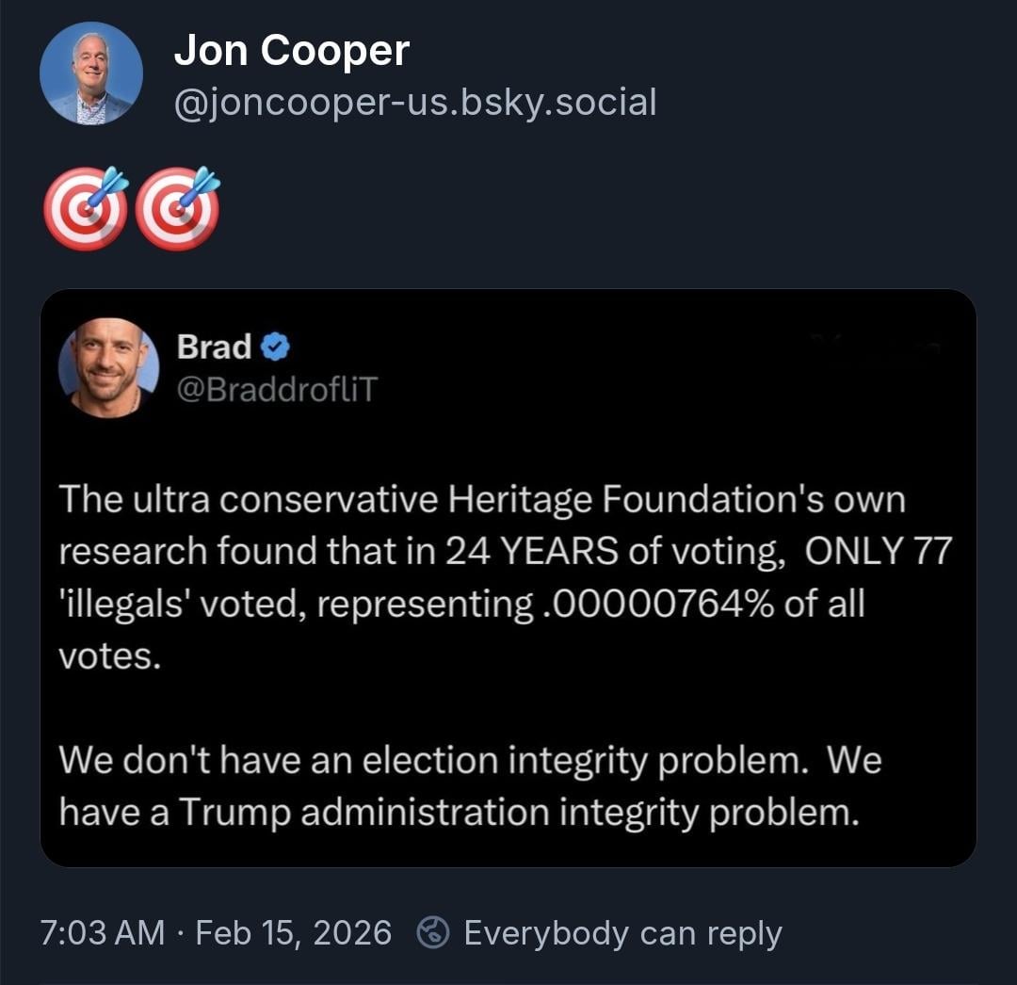Click the second bullseye dart emoji
Image resolution: width=1017 pixels, height=985 pixels.
coord(177,208)
